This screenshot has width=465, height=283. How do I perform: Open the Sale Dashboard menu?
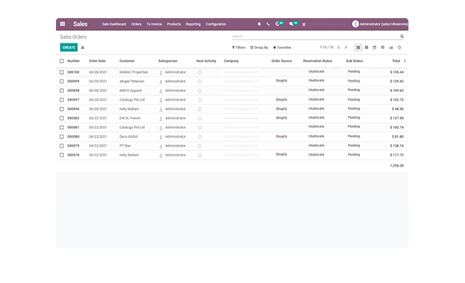tap(114, 24)
